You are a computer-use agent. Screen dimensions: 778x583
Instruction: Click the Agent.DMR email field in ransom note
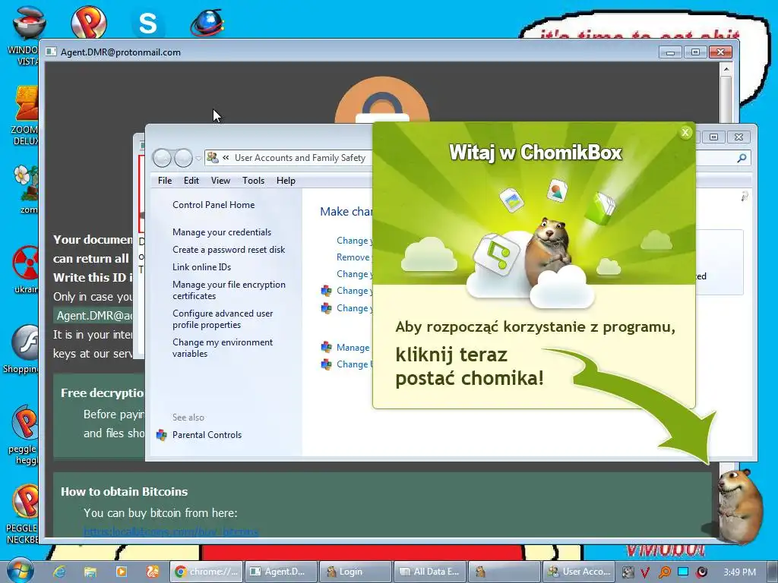[93, 316]
